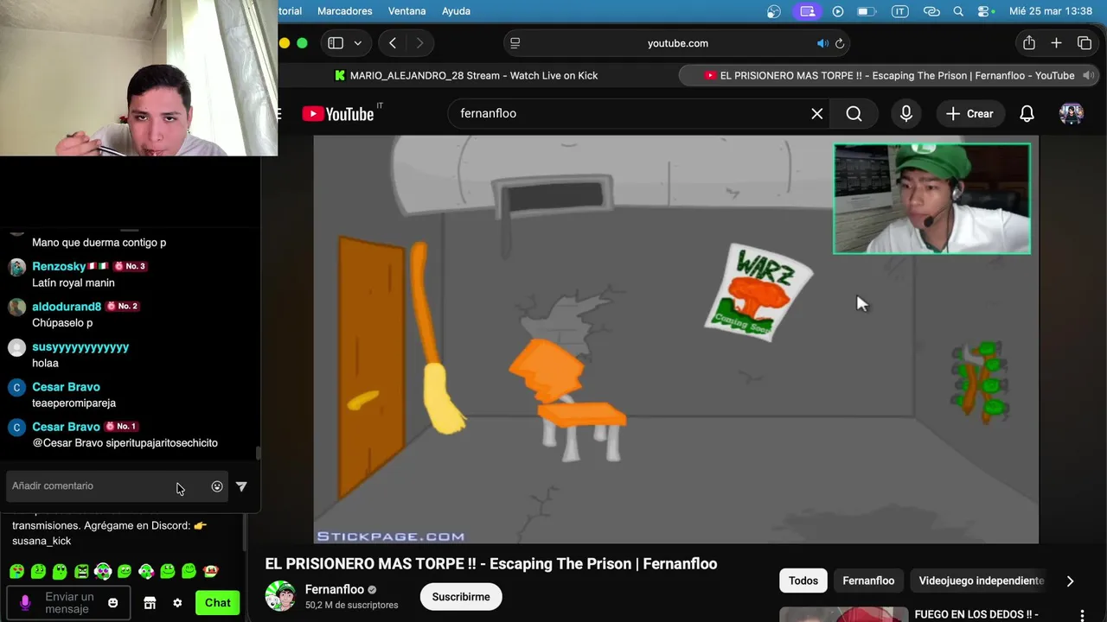1107x622 pixels.
Task: Select the Videojuego independiente filter chip
Action: click(x=982, y=581)
